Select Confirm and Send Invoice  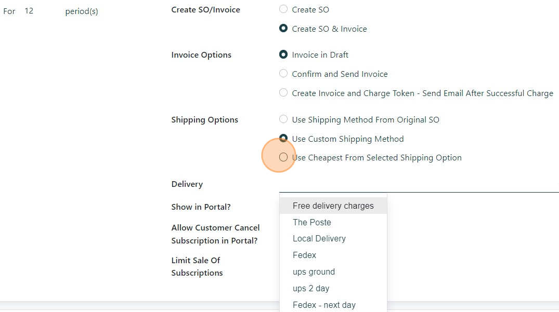pyautogui.click(x=283, y=74)
